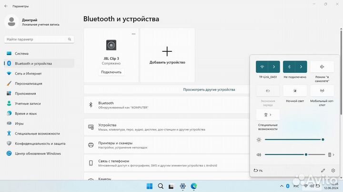
Task: Click the settings page scrollbar
Action: click(x=341, y=72)
